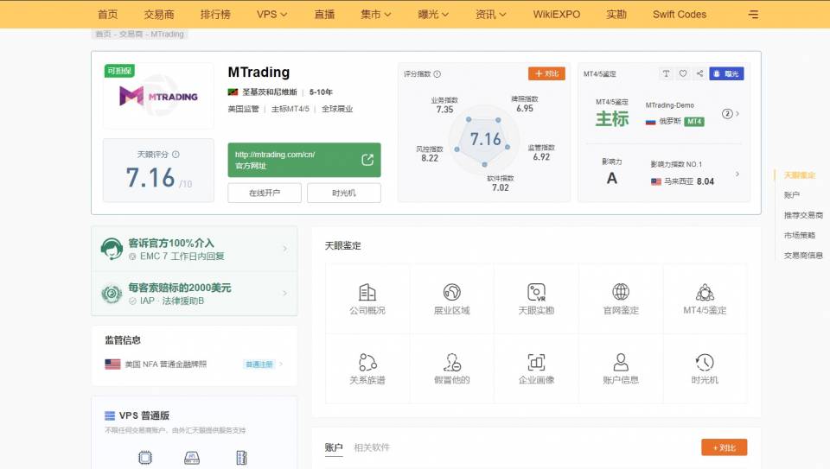Click the customer service headset icon

[x=112, y=249]
